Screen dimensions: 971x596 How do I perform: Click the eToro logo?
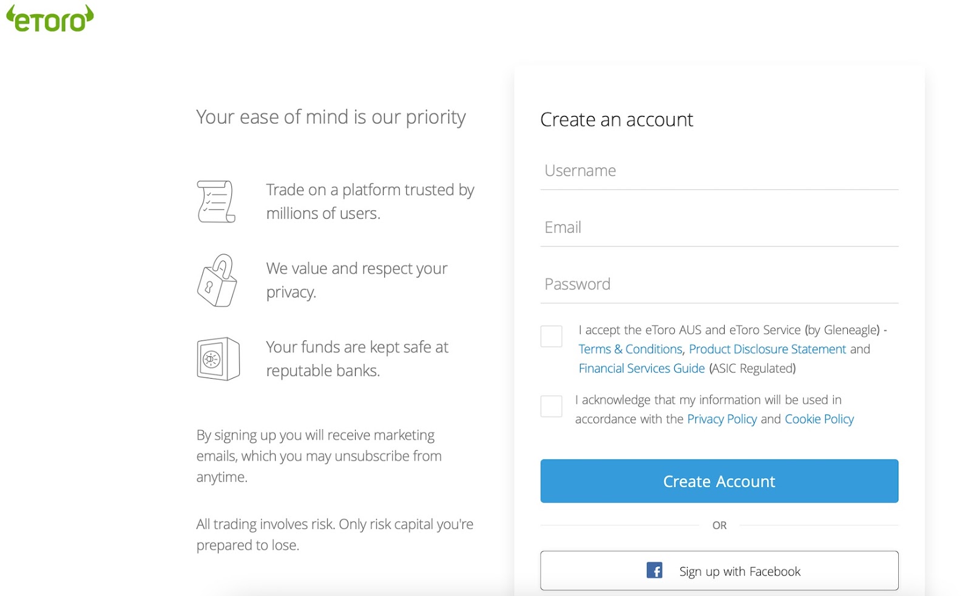click(50, 18)
